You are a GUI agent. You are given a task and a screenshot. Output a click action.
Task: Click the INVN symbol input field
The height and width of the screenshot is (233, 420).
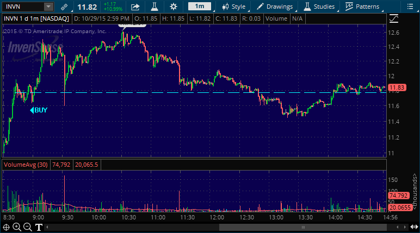coord(23,7)
